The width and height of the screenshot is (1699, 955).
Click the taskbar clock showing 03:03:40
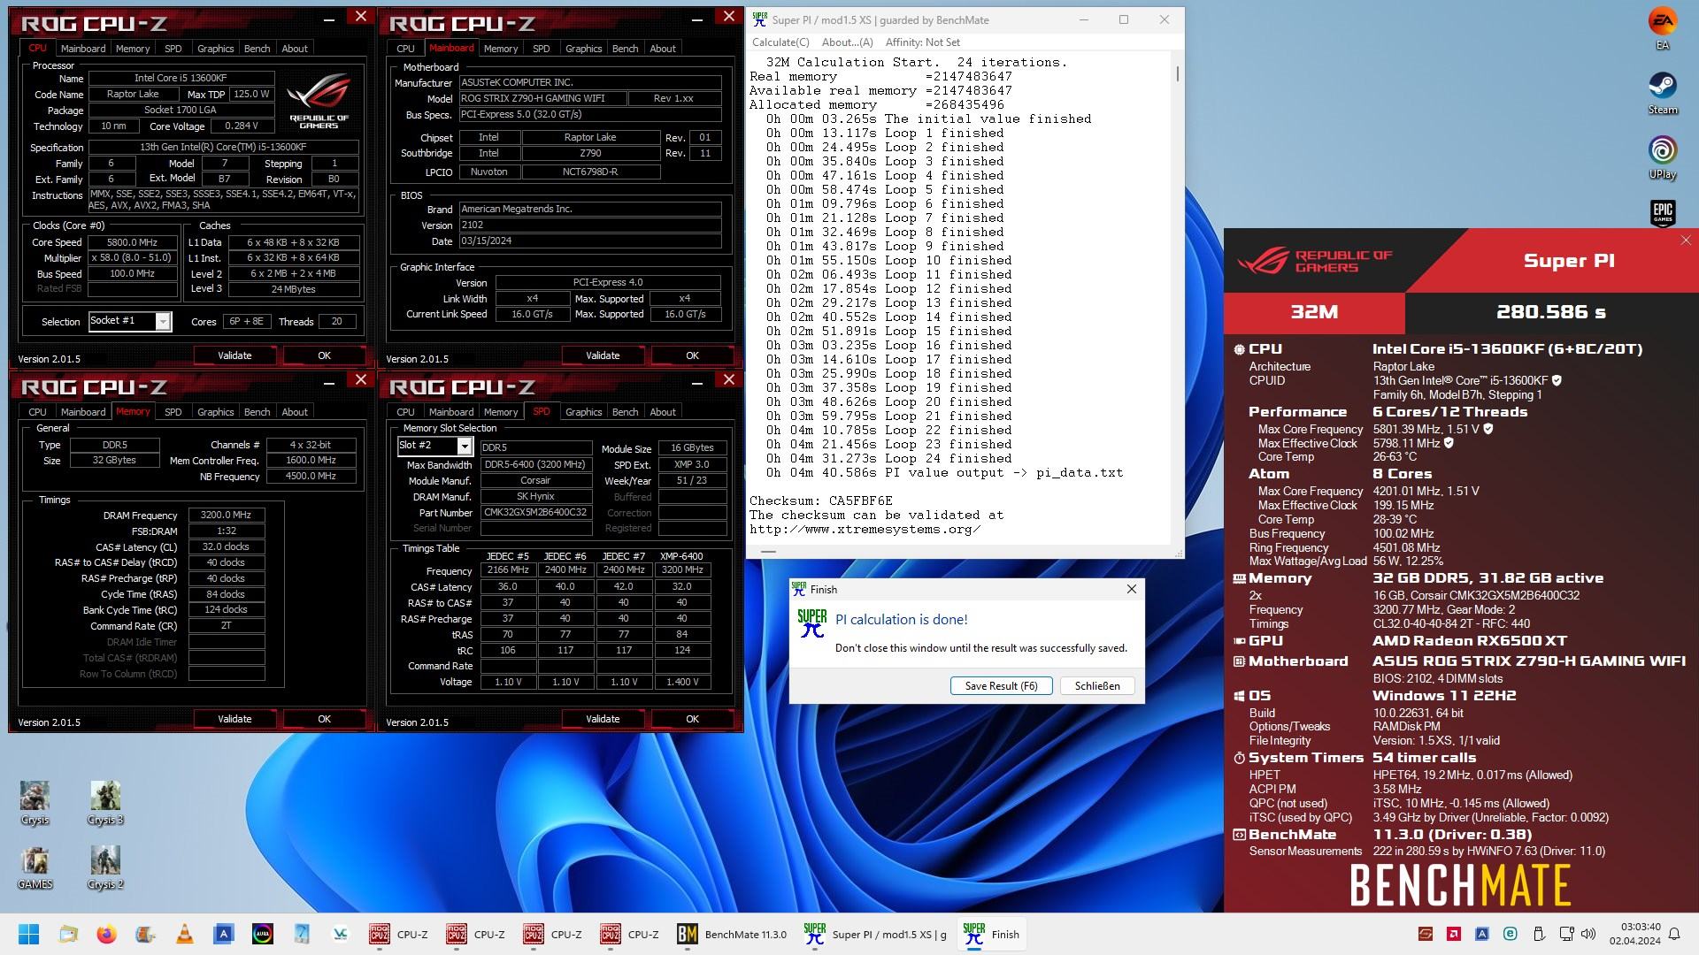pos(1634,934)
